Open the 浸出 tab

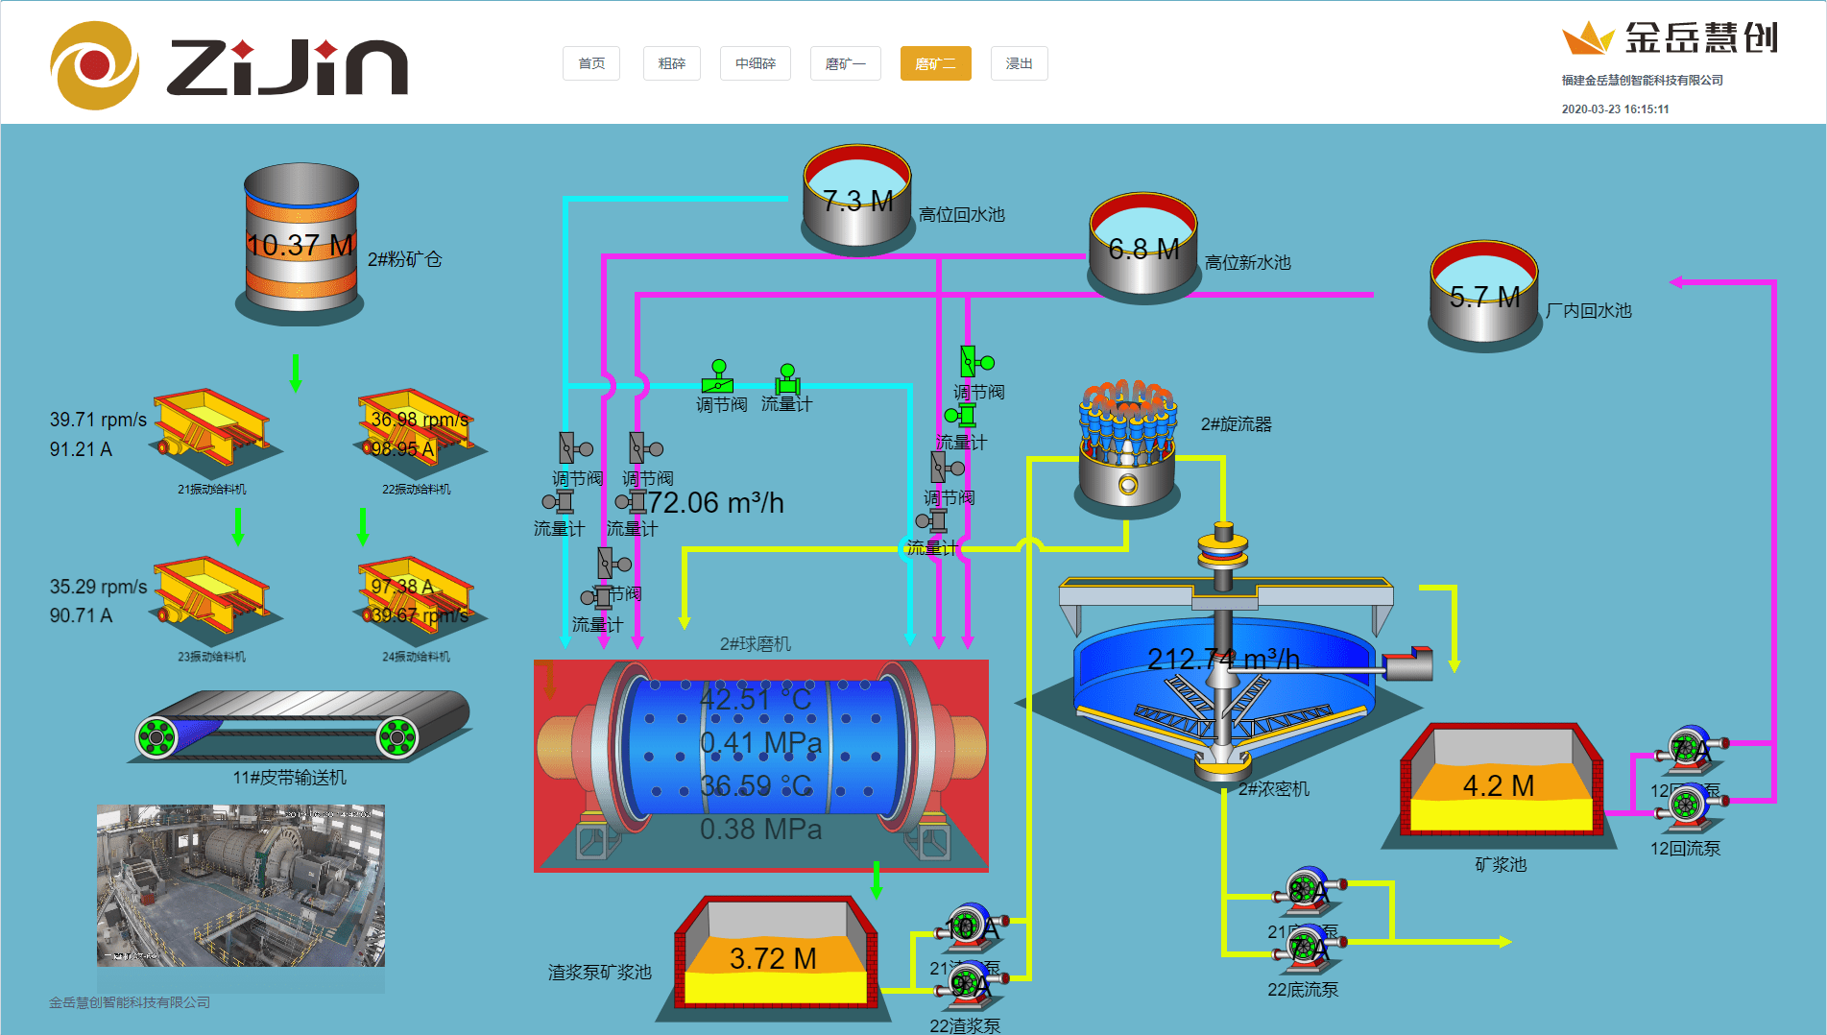point(1019,63)
